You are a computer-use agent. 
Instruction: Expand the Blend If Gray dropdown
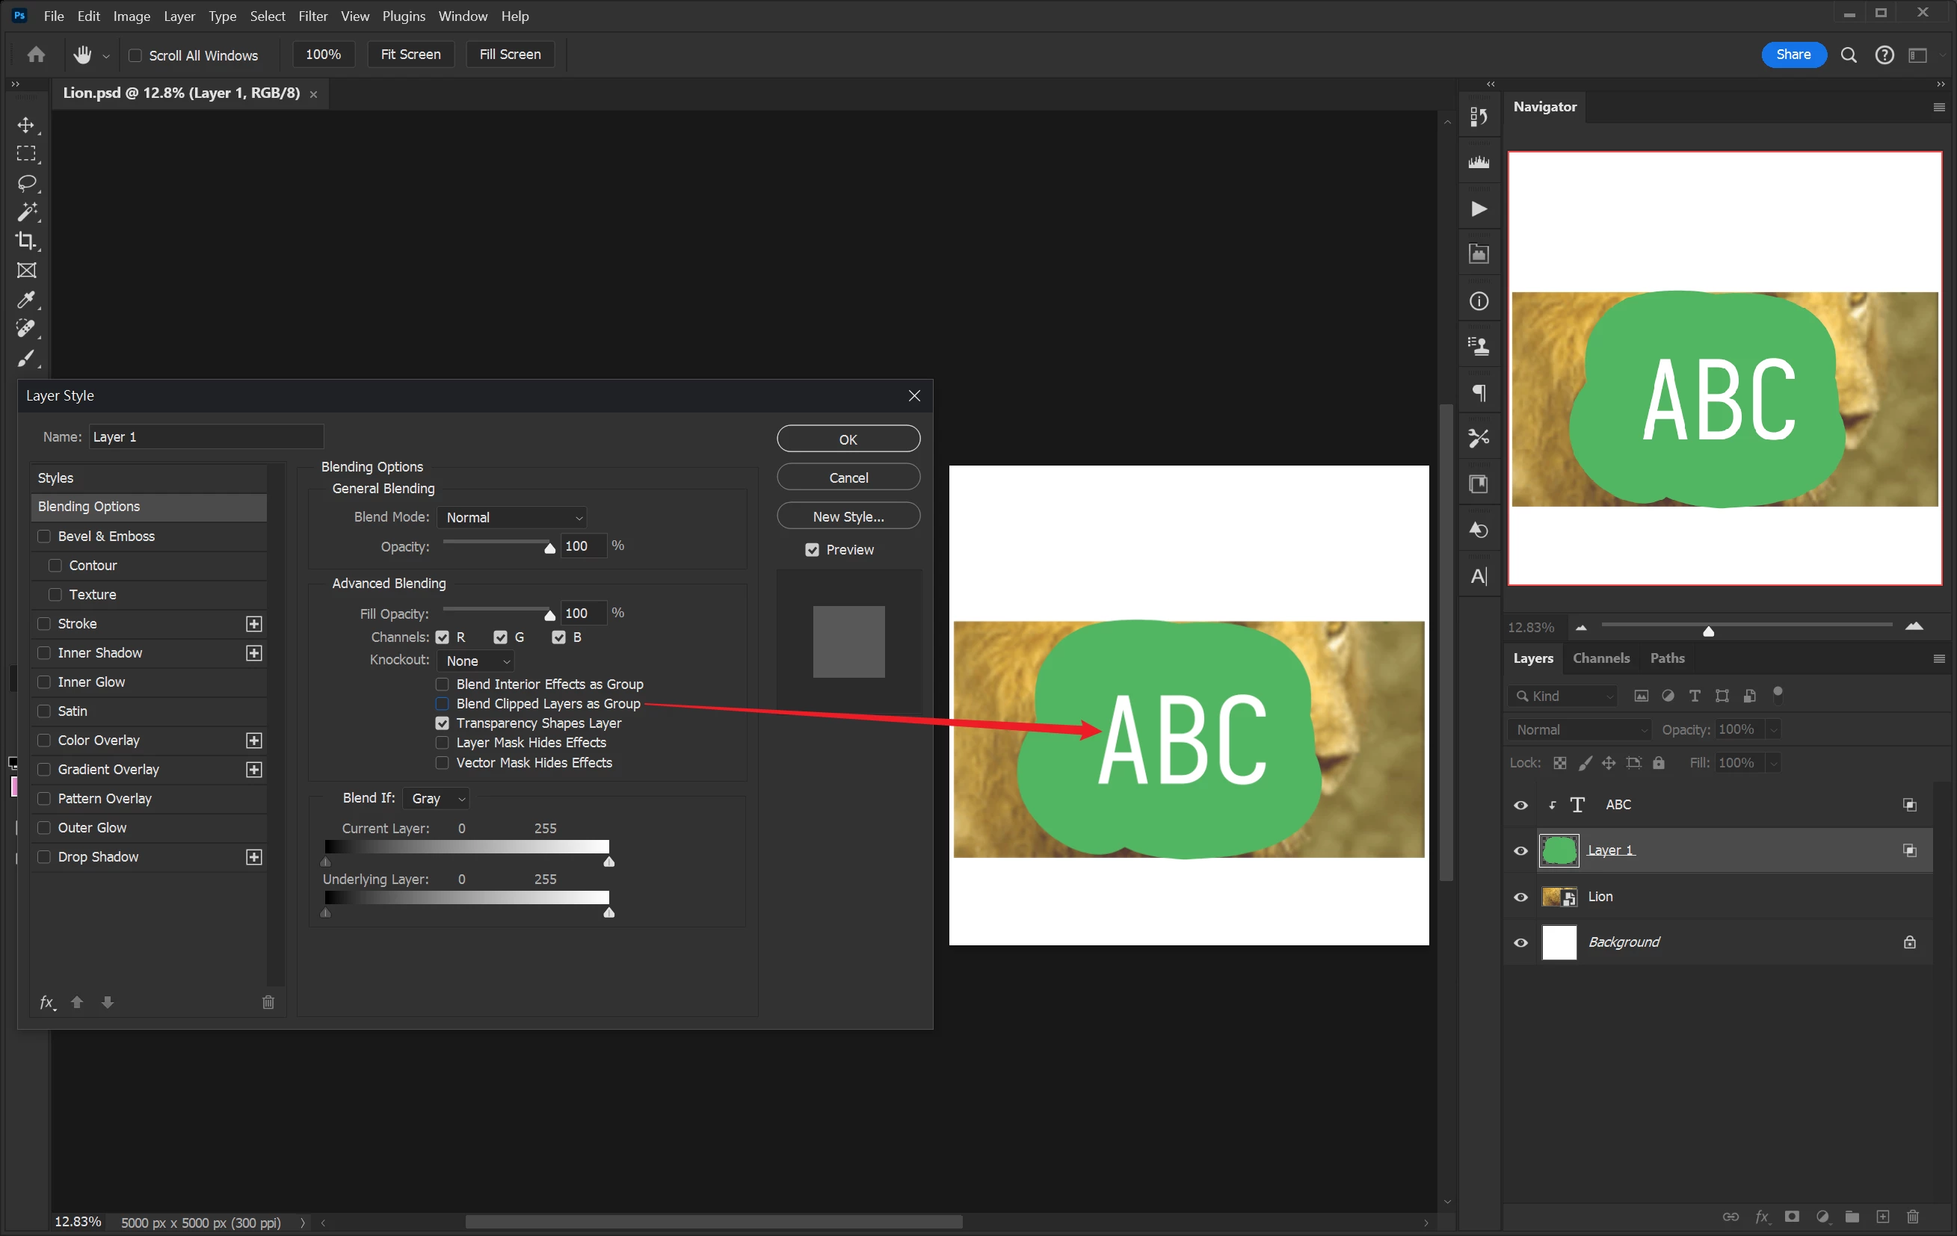click(437, 799)
